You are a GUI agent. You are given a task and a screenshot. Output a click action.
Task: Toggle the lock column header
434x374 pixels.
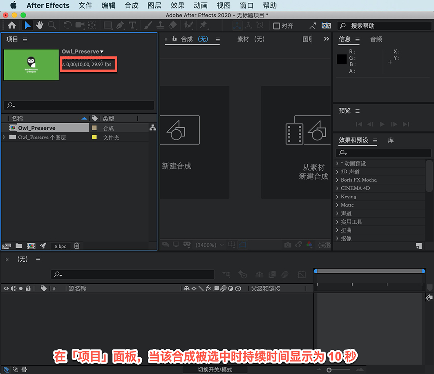(28, 288)
